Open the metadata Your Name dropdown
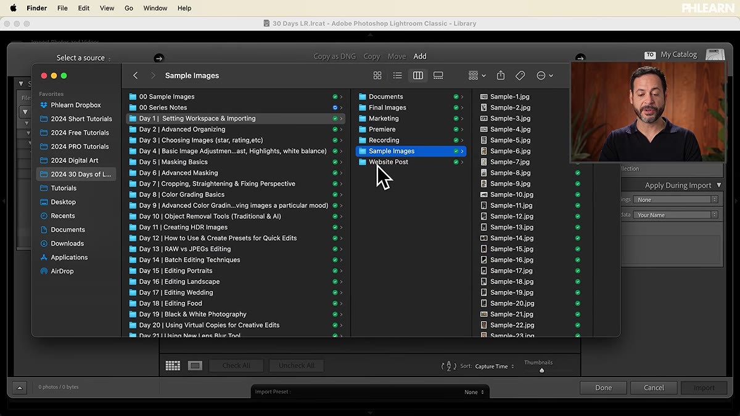Image resolution: width=740 pixels, height=416 pixels. click(677, 215)
